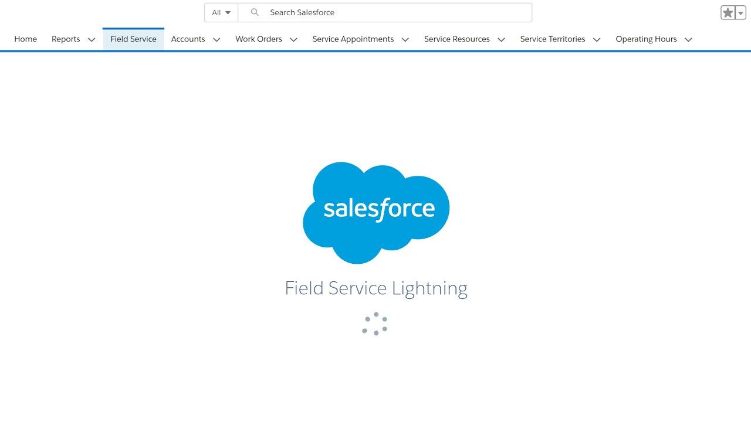The height and width of the screenshot is (422, 751).
Task: Expand the Service Resources chevron
Action: tap(501, 40)
